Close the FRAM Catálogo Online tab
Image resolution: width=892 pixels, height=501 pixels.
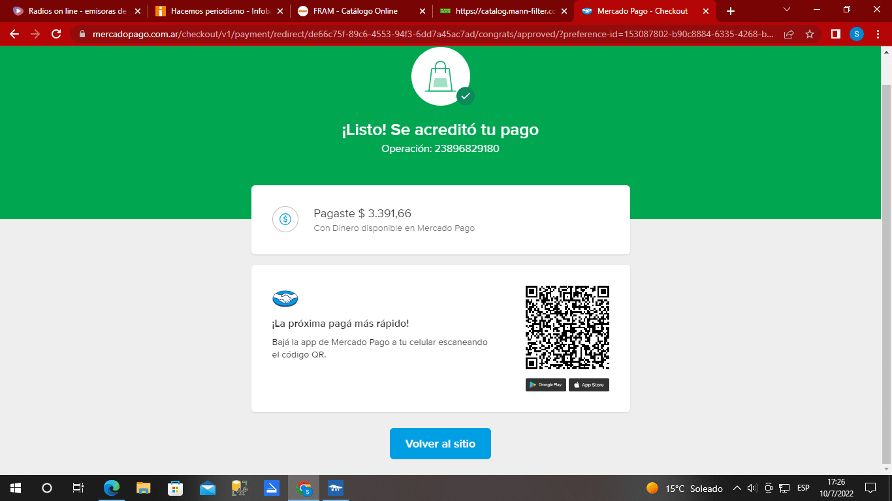pyautogui.click(x=421, y=11)
